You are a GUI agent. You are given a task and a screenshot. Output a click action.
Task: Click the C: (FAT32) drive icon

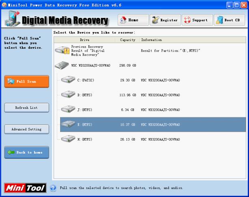68,79
